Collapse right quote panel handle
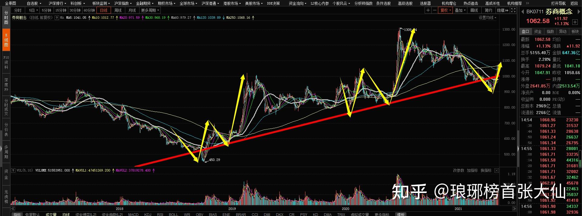This screenshot has width=582, height=216. 518,149
